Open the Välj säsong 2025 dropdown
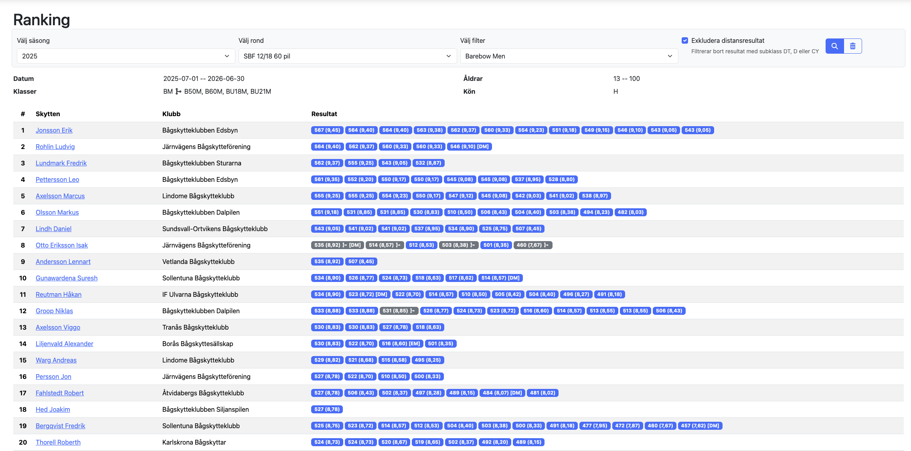911x451 pixels. 126,56
